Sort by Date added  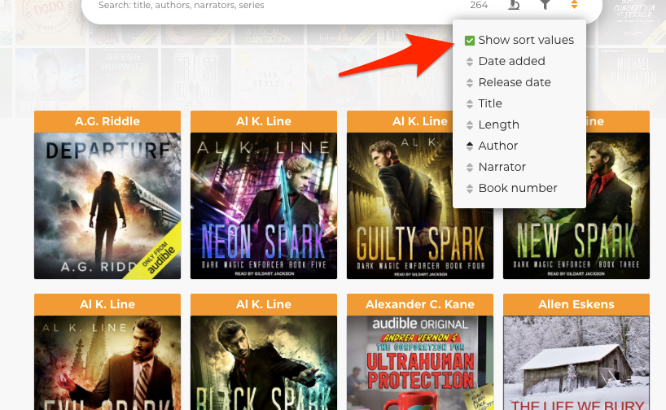click(511, 61)
